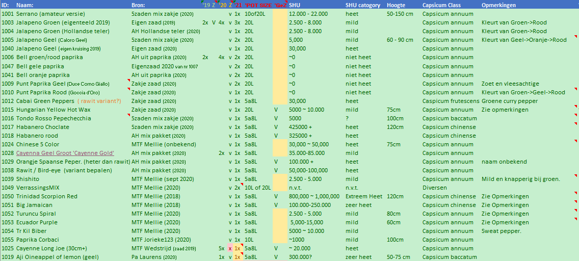Select the 'Diversen' cell for VerrassingsMIX
This screenshot has height=261, width=579.
(x=435, y=188)
